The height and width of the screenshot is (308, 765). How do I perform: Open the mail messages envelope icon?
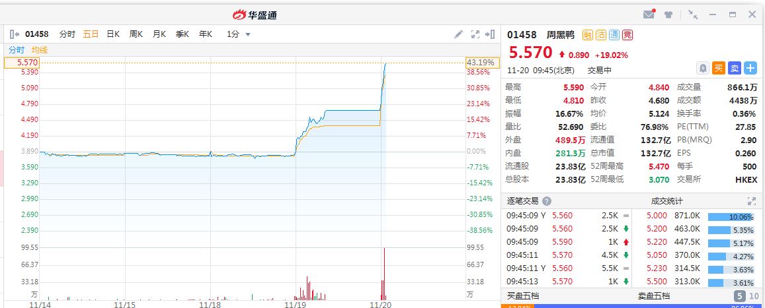point(649,15)
